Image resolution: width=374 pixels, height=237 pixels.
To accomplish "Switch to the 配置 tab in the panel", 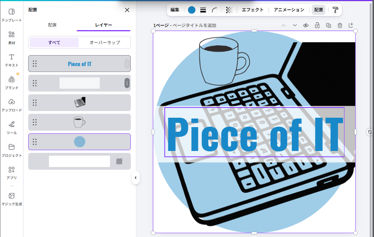I will click(x=52, y=25).
